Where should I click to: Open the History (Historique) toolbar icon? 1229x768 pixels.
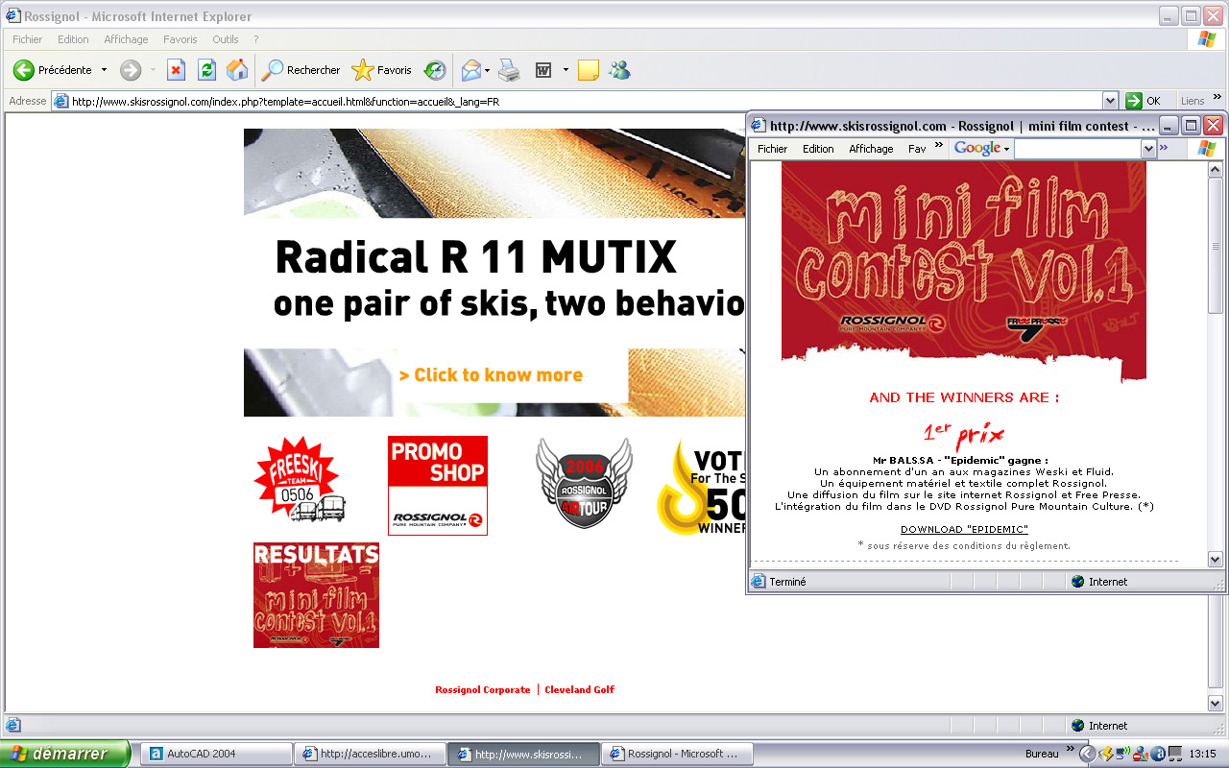[435, 70]
